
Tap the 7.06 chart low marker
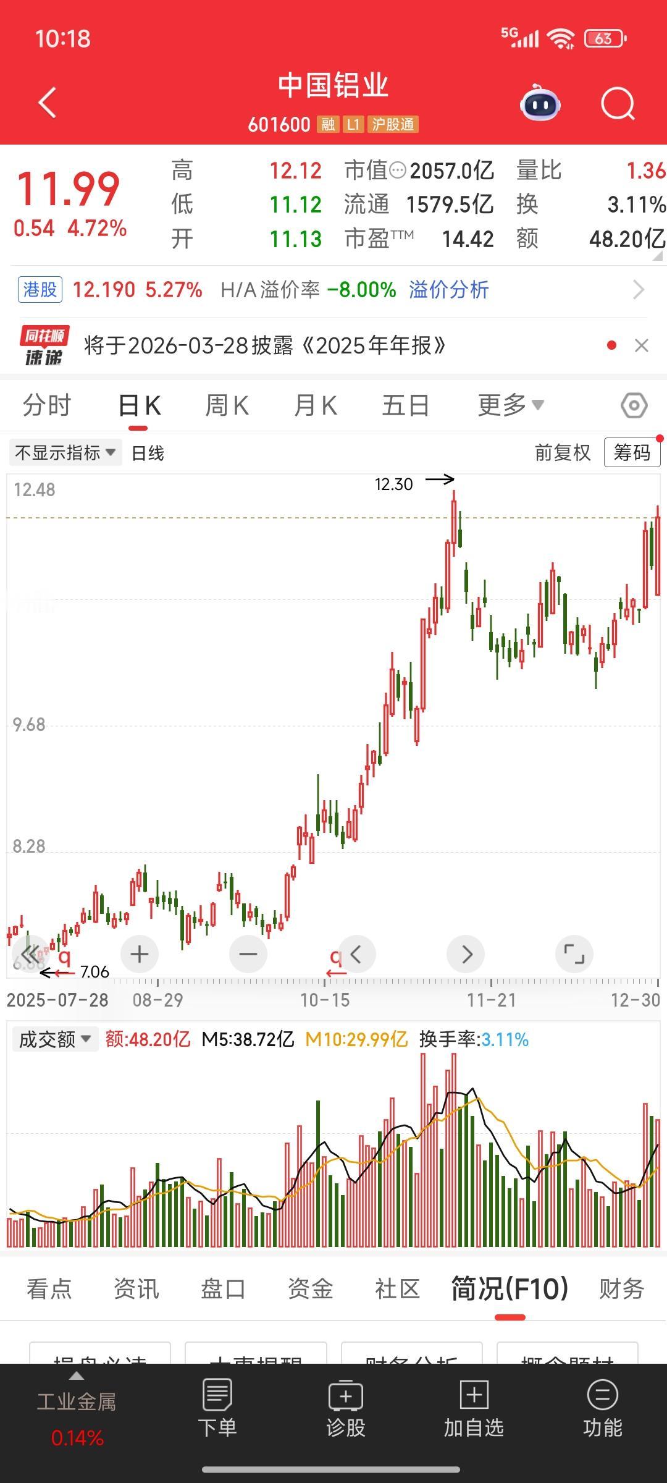[94, 972]
